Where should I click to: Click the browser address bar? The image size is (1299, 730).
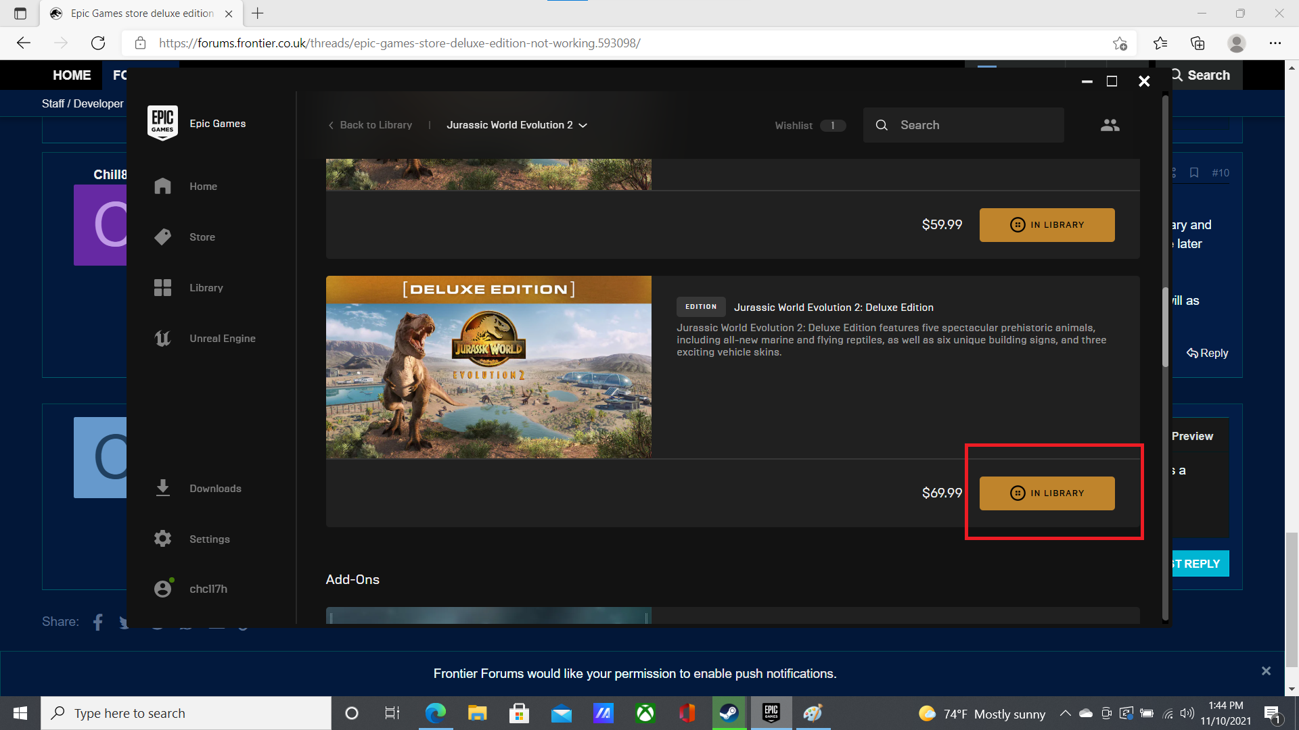point(629,43)
